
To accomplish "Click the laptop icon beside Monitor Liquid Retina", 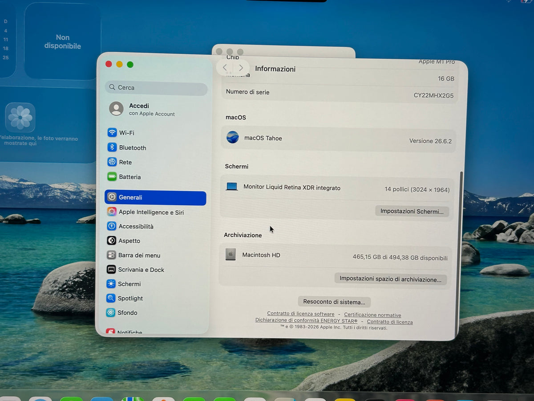I will [x=232, y=187].
